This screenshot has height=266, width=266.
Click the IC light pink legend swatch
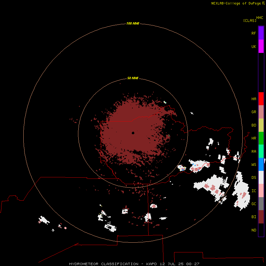pyautogui.click(x=261, y=191)
